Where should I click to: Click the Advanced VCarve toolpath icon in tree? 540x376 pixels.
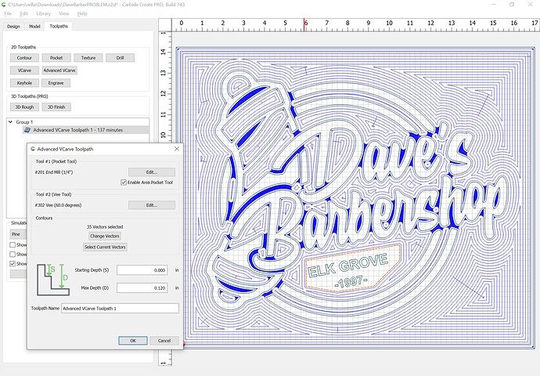tap(27, 130)
